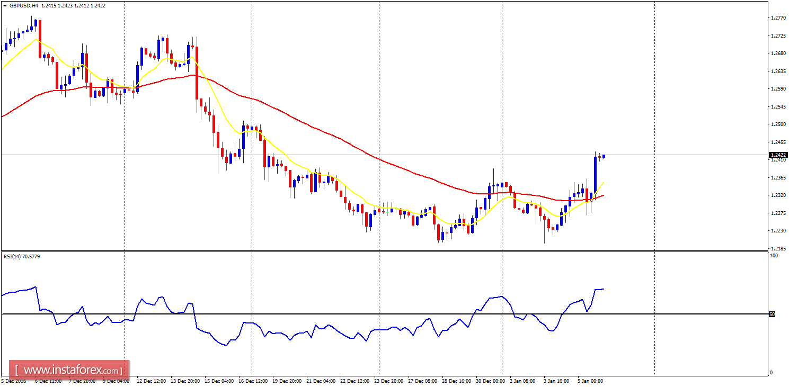Open the GBPUSD chart dropdown arrow
Screen dimensions: 789x387
[4, 5]
